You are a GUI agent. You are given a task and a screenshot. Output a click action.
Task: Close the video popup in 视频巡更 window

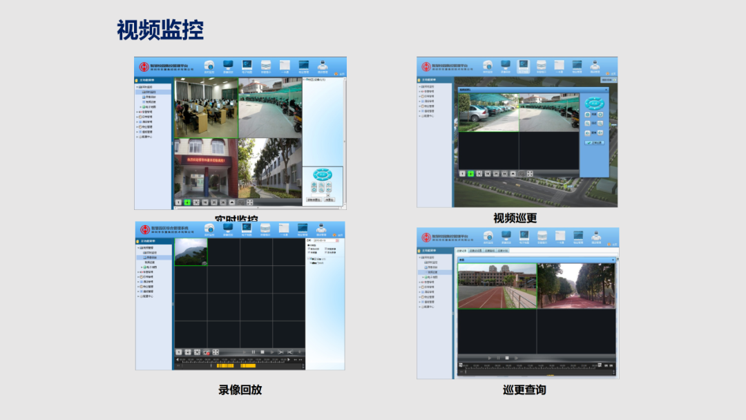pos(606,89)
